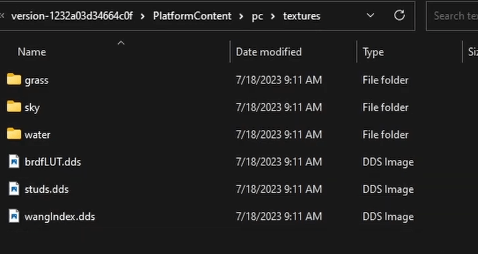
Task: Sort files by Name column
Action: (x=32, y=52)
